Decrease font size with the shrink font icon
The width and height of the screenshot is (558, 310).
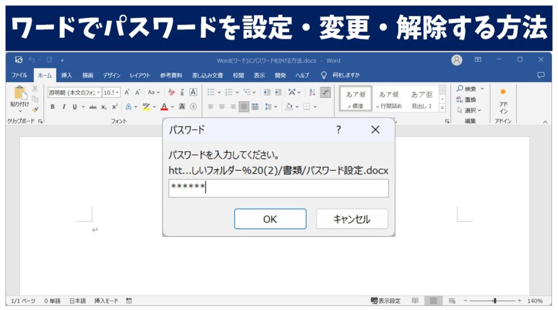(x=137, y=92)
